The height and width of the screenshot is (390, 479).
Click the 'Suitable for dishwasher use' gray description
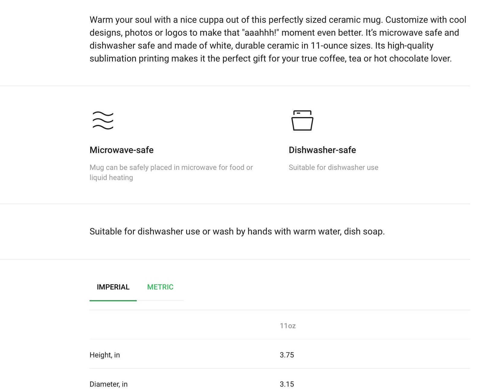[x=333, y=167]
